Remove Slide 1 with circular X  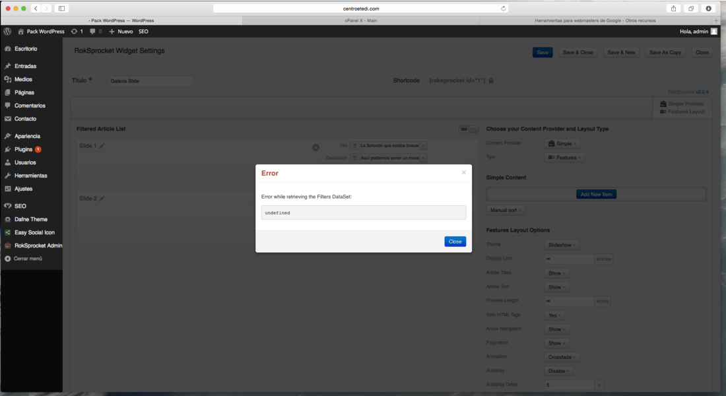pos(315,147)
